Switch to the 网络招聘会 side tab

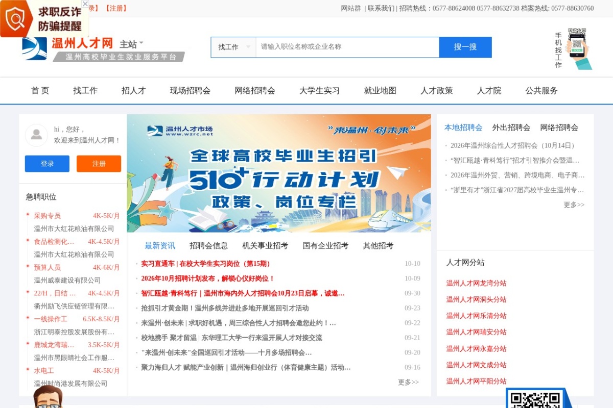pos(559,127)
